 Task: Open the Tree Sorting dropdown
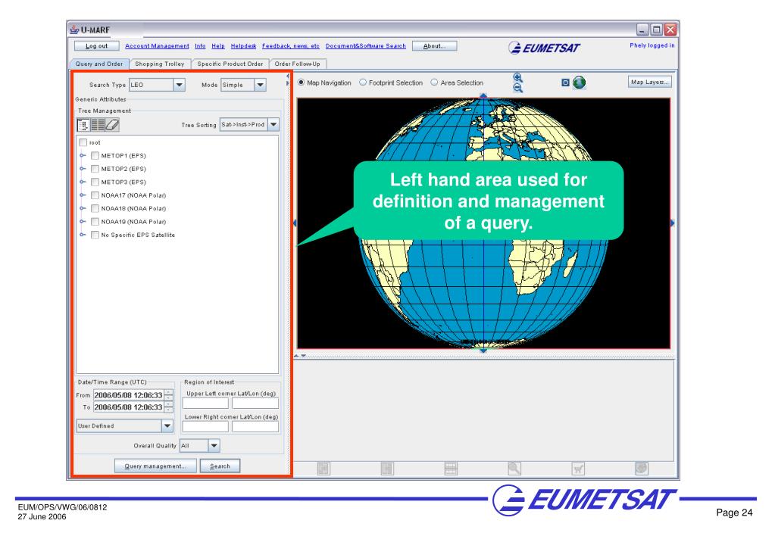coord(273,124)
